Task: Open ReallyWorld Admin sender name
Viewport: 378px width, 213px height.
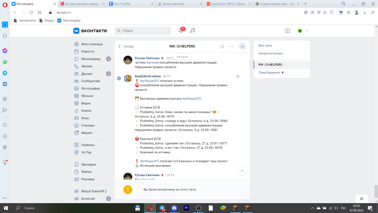Action: click(x=148, y=76)
